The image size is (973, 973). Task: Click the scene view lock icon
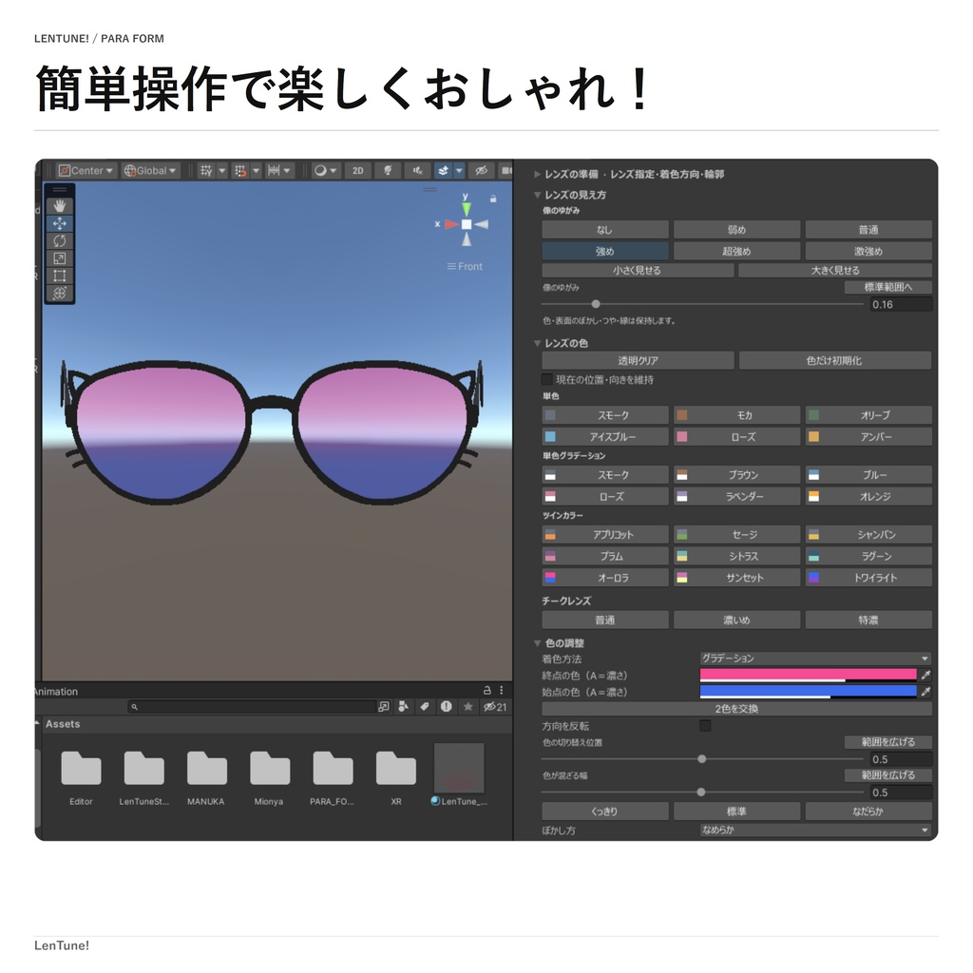pyautogui.click(x=493, y=199)
